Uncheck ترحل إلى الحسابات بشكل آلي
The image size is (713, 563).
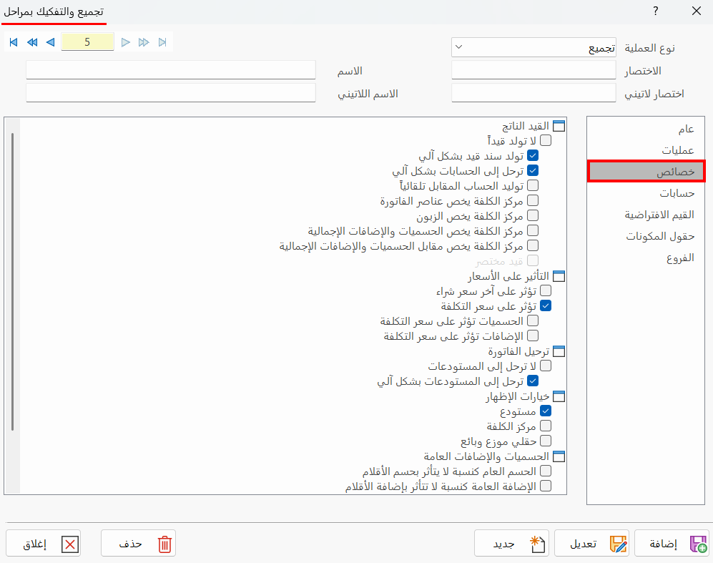point(533,170)
